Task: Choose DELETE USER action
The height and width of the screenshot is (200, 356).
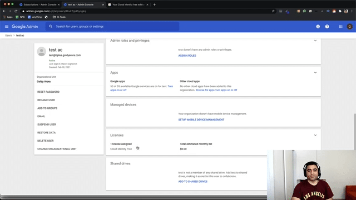Action: coord(46,141)
